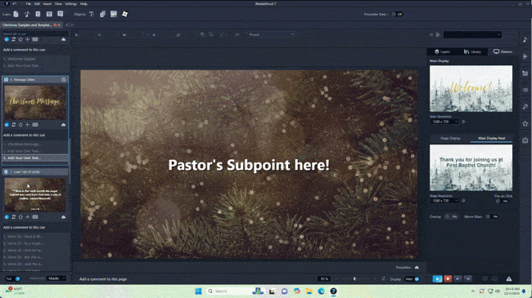Viewport: 532px width, 298px height.
Task: Toggle blue circle under Luke scripture cue
Action: (x=7, y=216)
